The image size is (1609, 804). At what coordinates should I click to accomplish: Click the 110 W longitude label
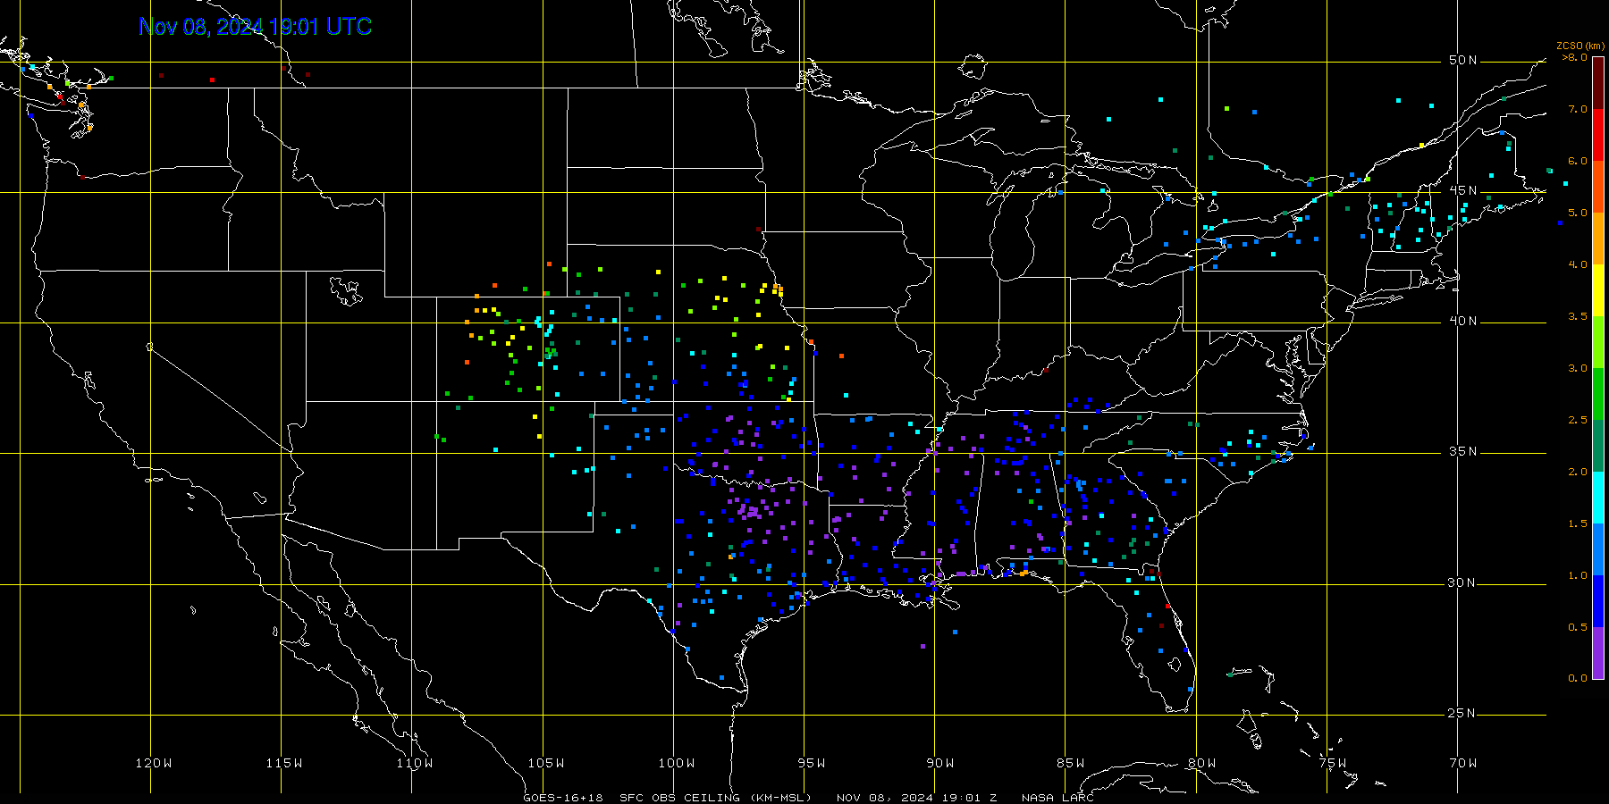click(415, 763)
